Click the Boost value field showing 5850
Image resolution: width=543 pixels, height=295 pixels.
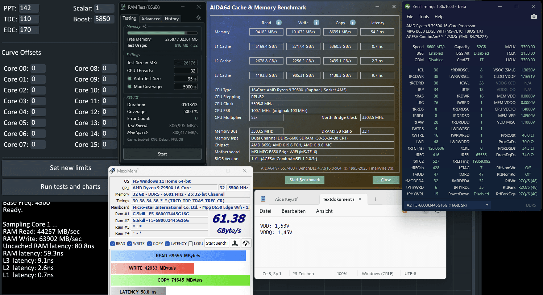pyautogui.click(x=104, y=19)
